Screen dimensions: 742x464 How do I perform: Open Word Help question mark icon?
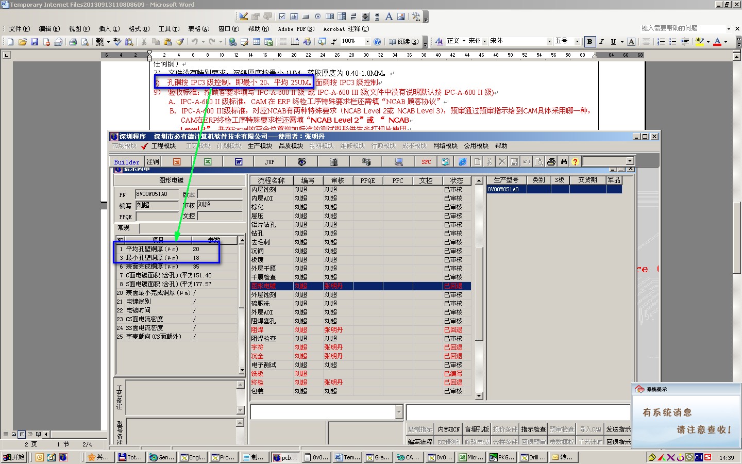point(377,42)
